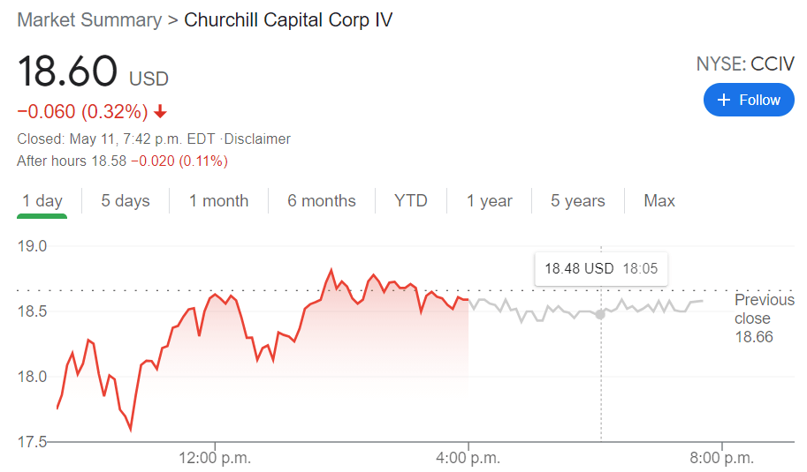
Task: Select the 1 day tab
Action: (x=42, y=201)
